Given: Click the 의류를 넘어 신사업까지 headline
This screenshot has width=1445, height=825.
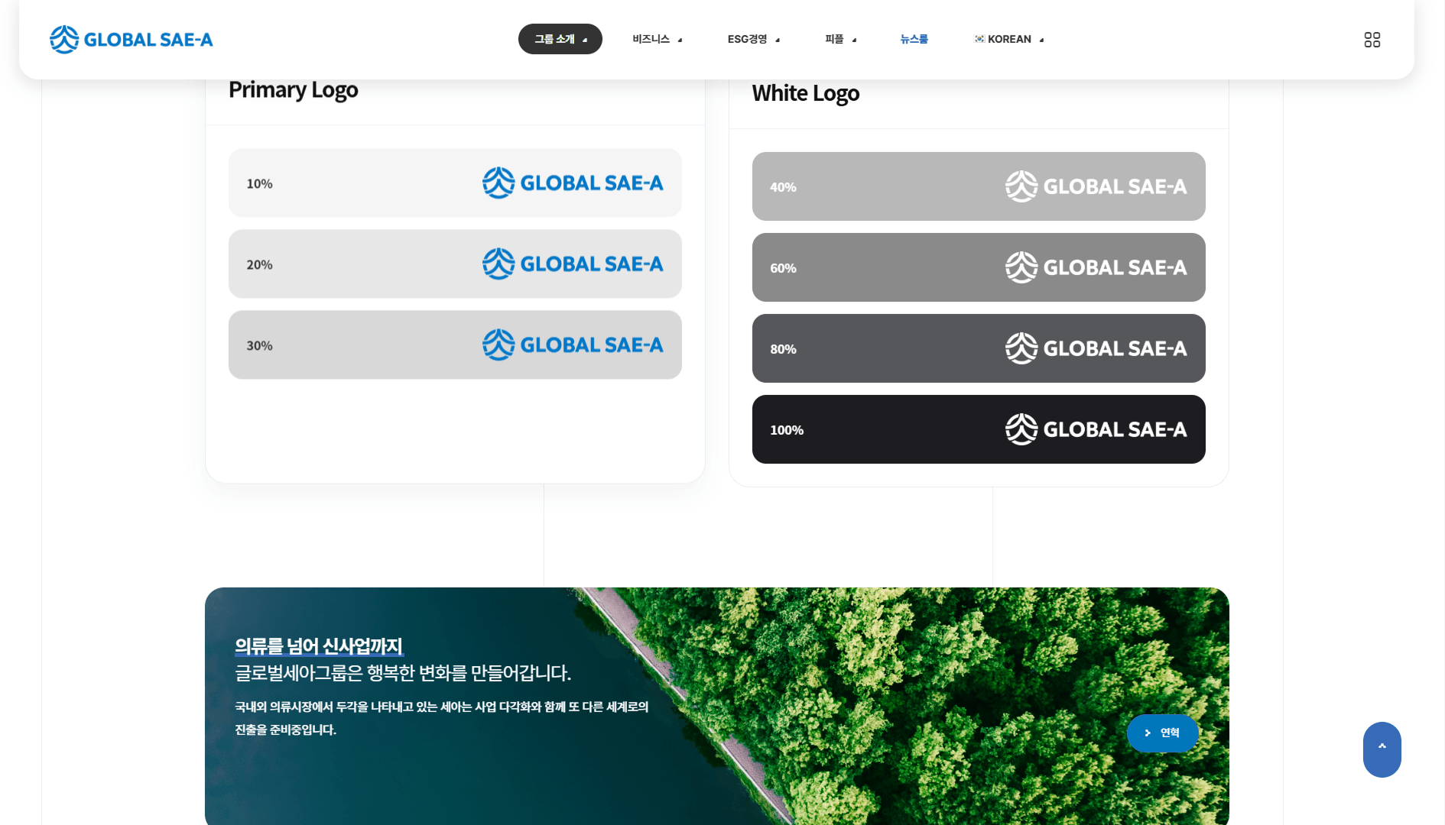Looking at the screenshot, I should click(x=319, y=646).
